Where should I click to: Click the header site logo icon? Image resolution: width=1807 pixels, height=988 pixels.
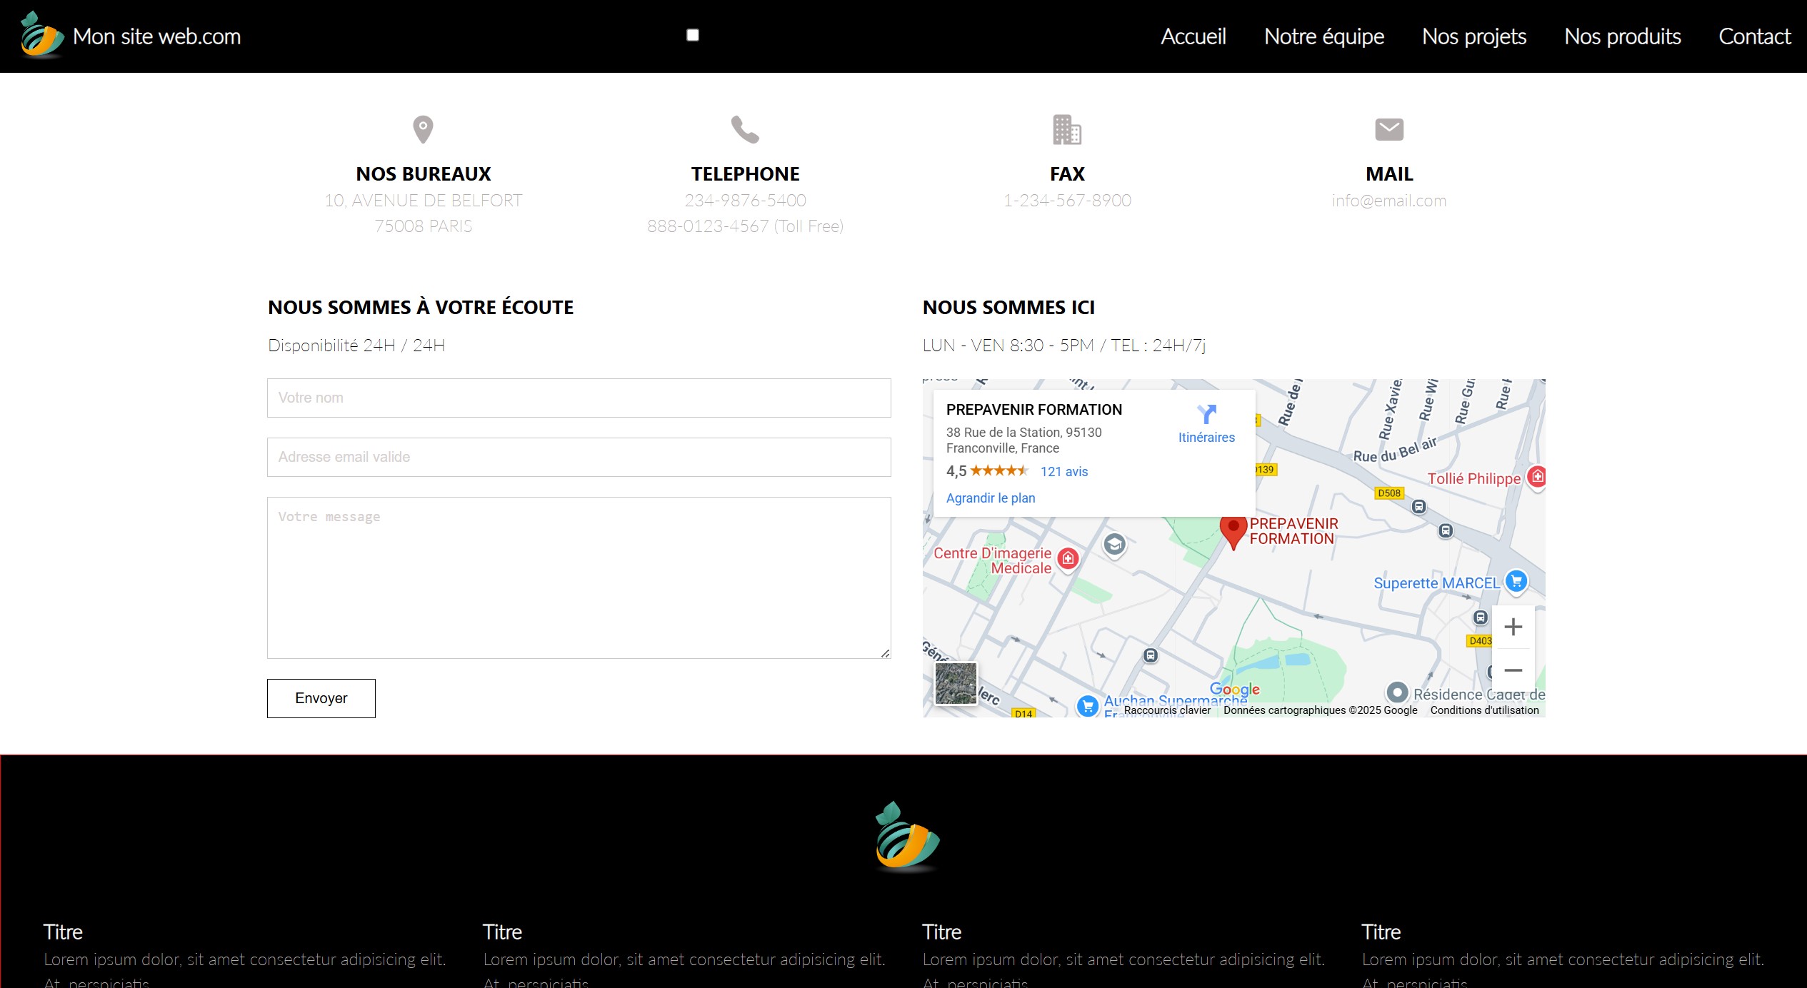pyautogui.click(x=41, y=35)
